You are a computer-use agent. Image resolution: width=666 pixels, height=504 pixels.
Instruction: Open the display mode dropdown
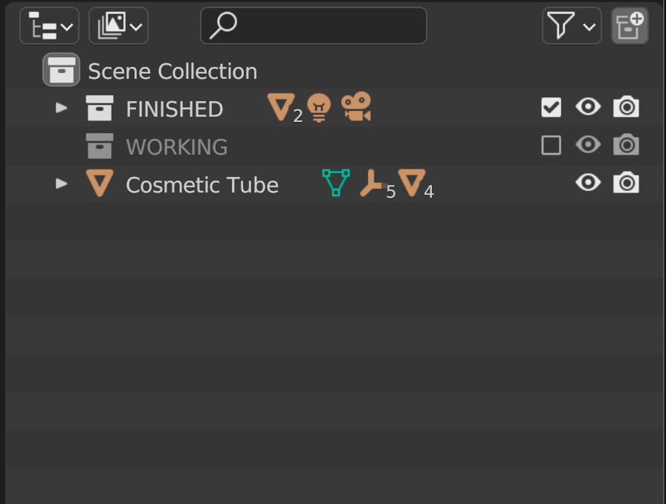point(118,26)
